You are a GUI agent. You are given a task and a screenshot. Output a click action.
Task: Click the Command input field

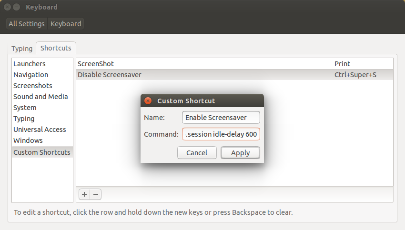point(221,134)
